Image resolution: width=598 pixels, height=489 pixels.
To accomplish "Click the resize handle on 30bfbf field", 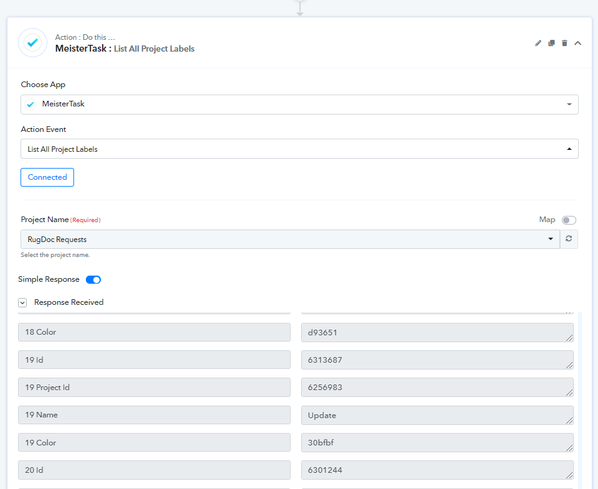I will coord(569,448).
